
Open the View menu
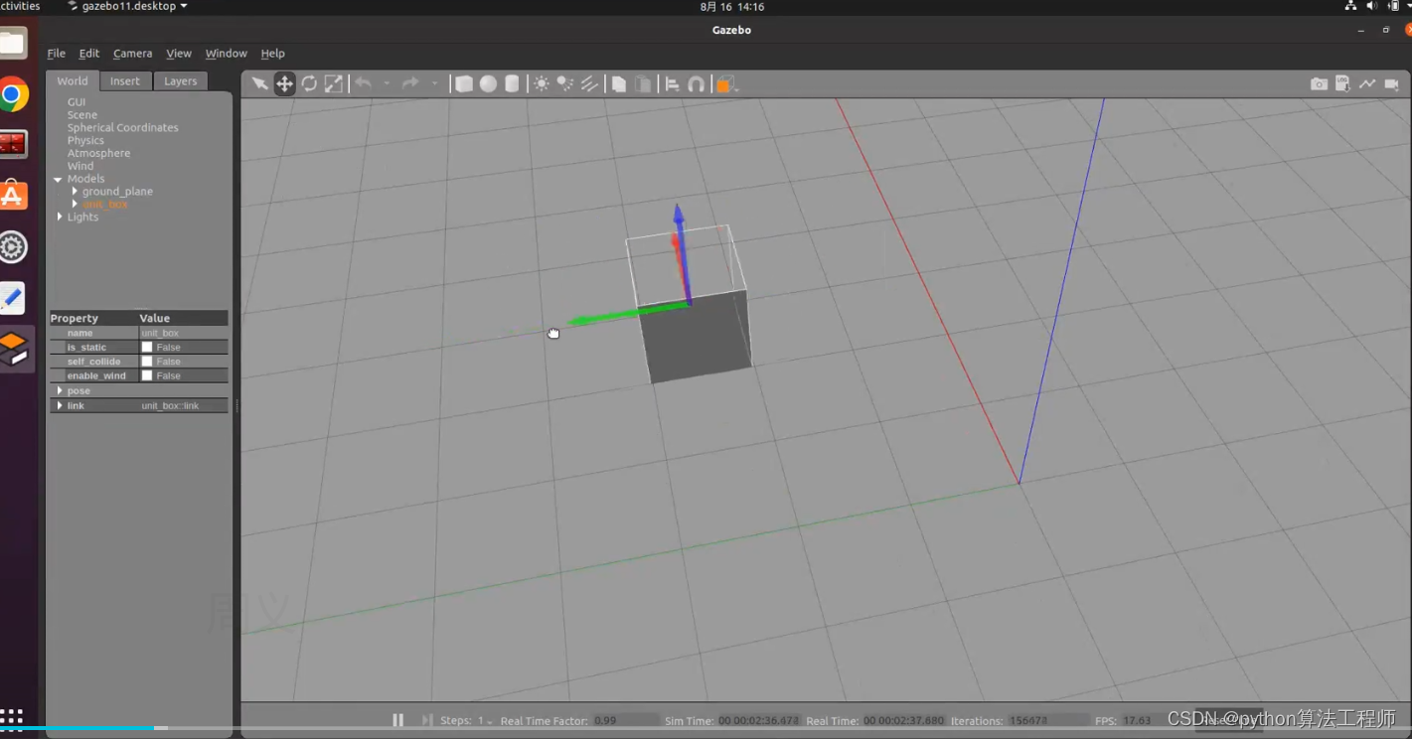[x=179, y=54]
